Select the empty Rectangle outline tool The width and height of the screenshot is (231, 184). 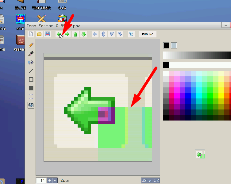(x=31, y=79)
